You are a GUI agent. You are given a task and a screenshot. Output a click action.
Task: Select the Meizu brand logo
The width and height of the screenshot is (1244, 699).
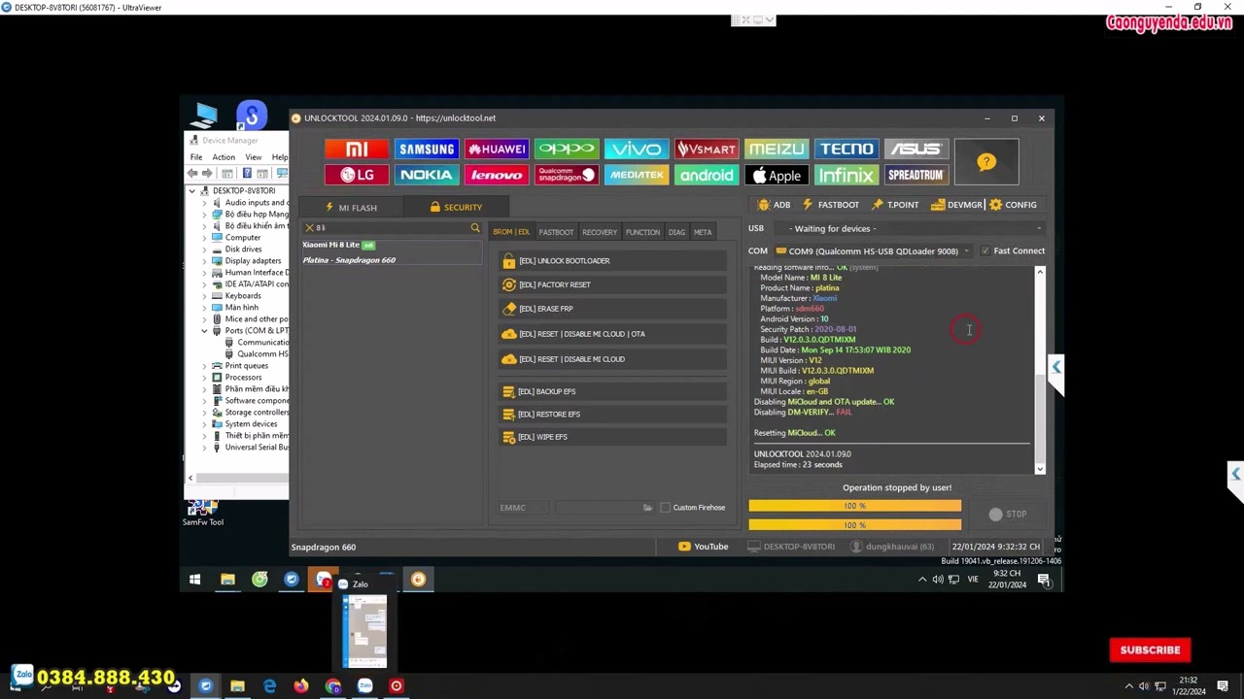(x=777, y=149)
